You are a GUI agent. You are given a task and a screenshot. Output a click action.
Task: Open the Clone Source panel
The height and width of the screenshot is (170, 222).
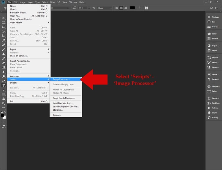tap(214, 67)
